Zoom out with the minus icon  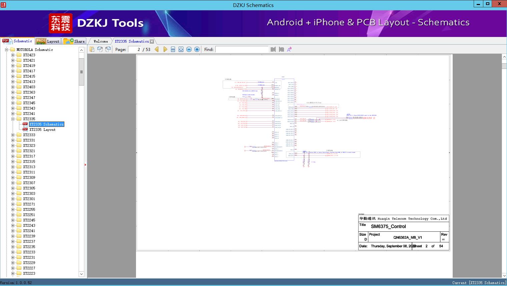coord(189,49)
